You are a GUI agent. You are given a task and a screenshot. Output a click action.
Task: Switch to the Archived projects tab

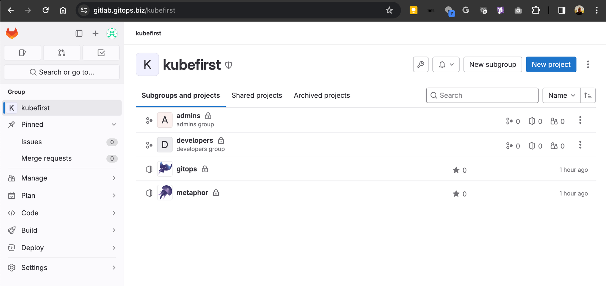pos(322,96)
